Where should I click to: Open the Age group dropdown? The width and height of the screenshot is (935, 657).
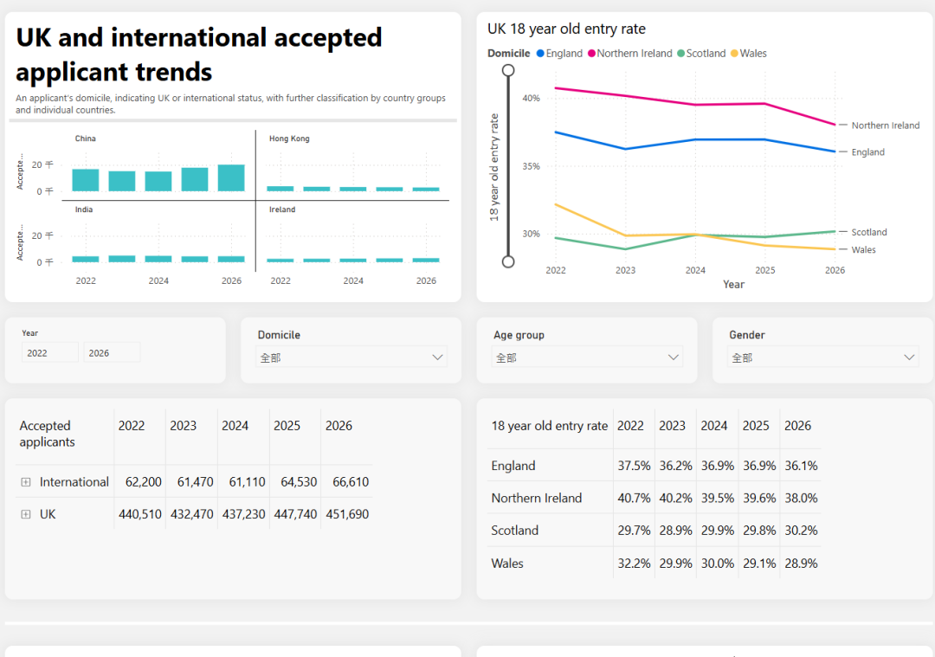(587, 357)
